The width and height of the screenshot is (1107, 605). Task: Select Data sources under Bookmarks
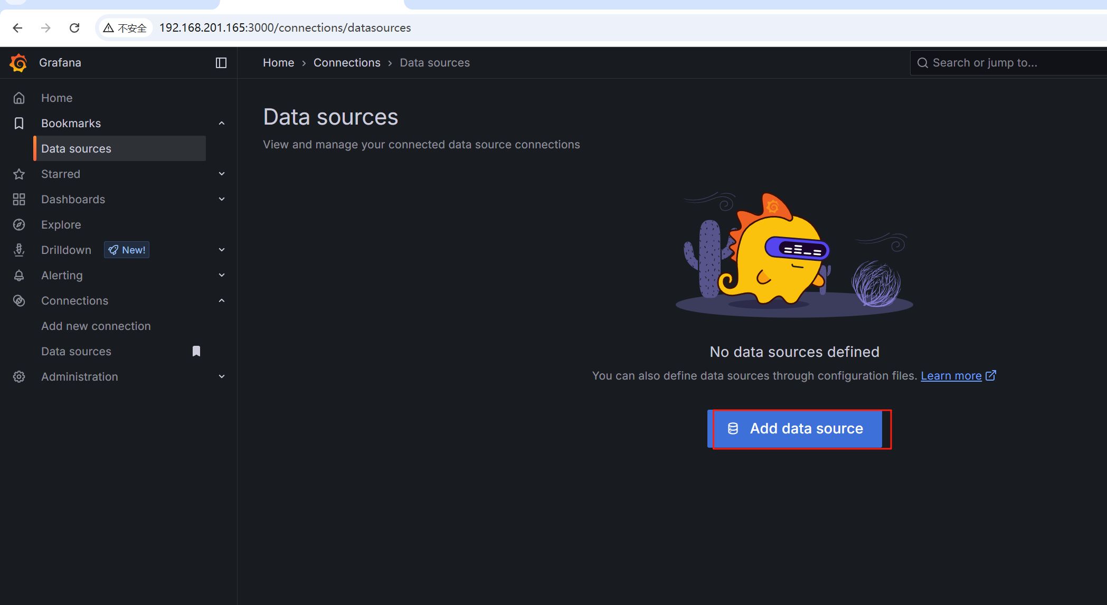tap(77, 149)
